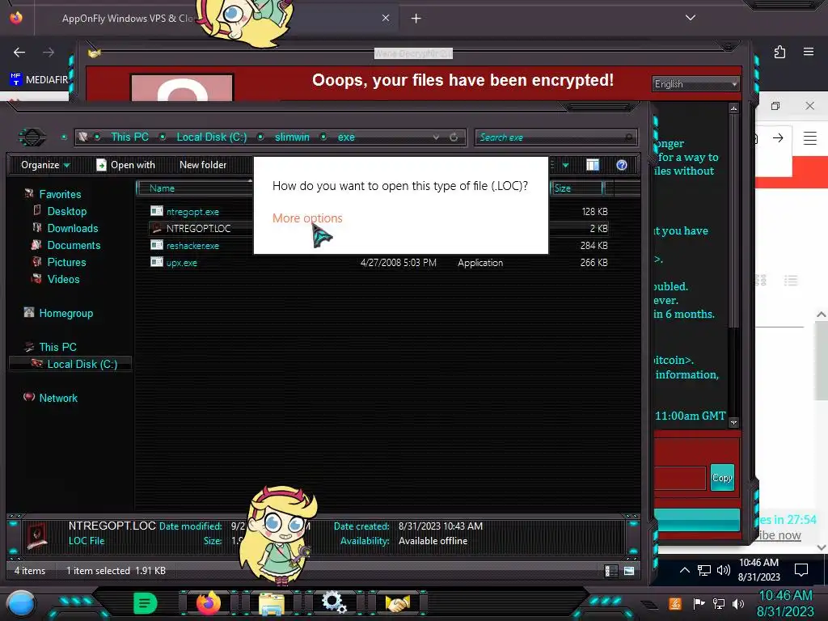Screen dimensions: 828x621
Task: Open Explorer help question mark icon
Action: 622,165
